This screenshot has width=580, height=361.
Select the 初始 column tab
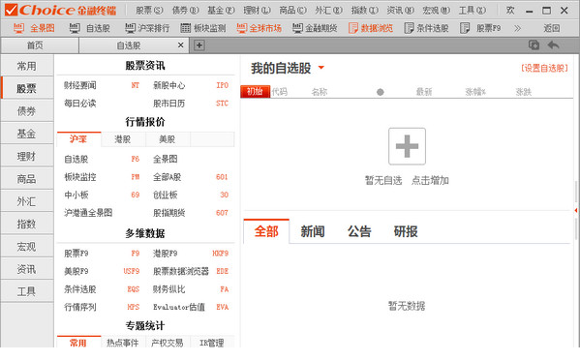pyautogui.click(x=255, y=91)
